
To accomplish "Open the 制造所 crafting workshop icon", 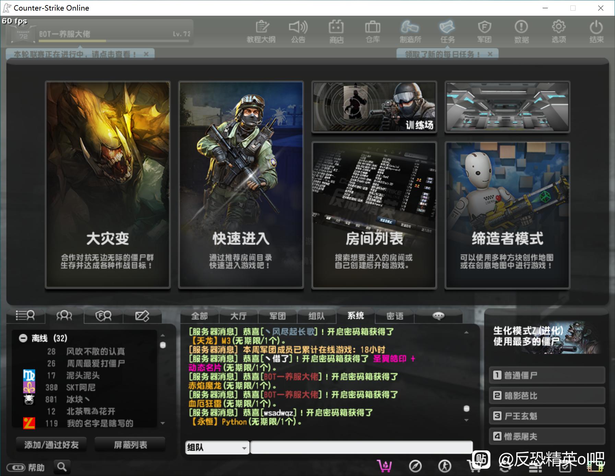I will (410, 32).
